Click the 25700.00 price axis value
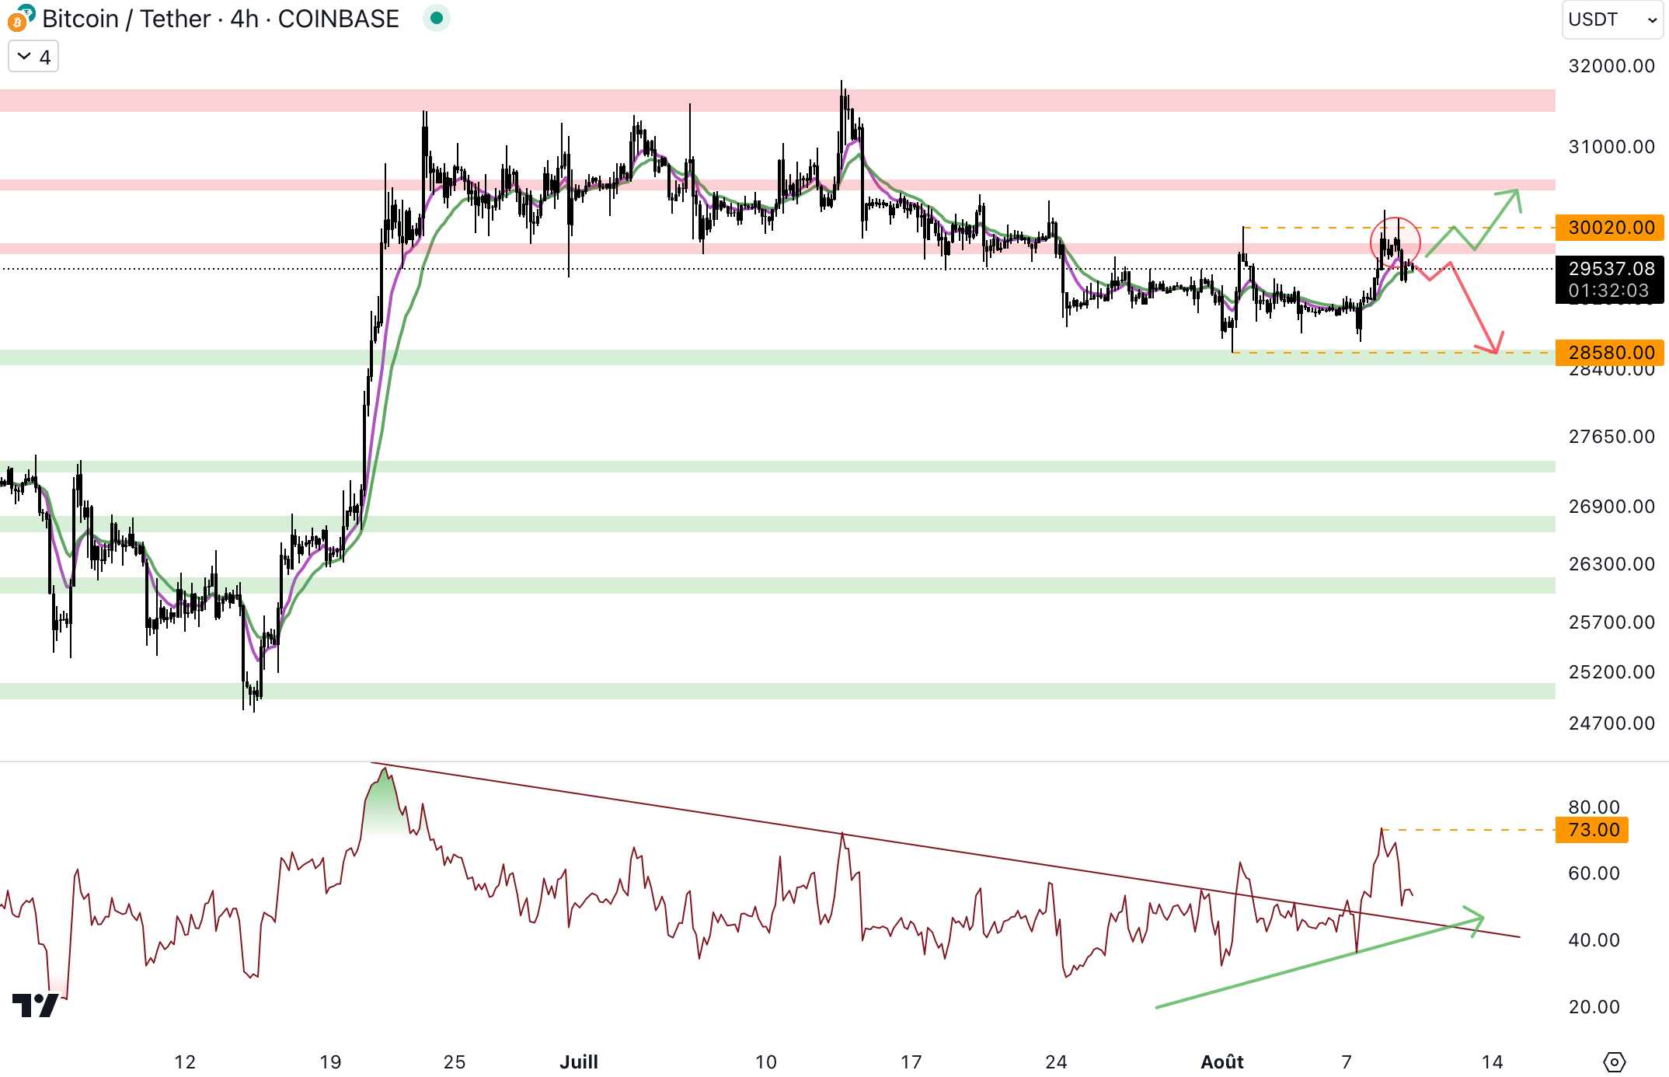This screenshot has height=1077, width=1669. click(x=1612, y=622)
